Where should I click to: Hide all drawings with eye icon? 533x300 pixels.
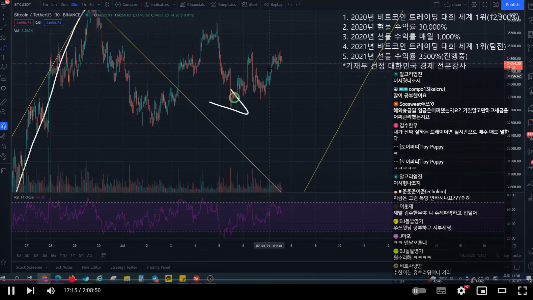[x=4, y=157]
